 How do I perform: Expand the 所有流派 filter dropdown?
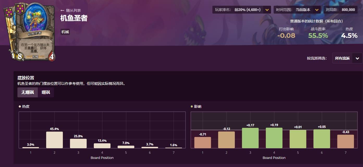point(347,58)
